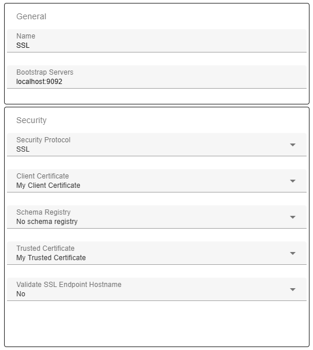
Task: Click the Validate SSL Endpoint Hostname label
Action: 69,285
